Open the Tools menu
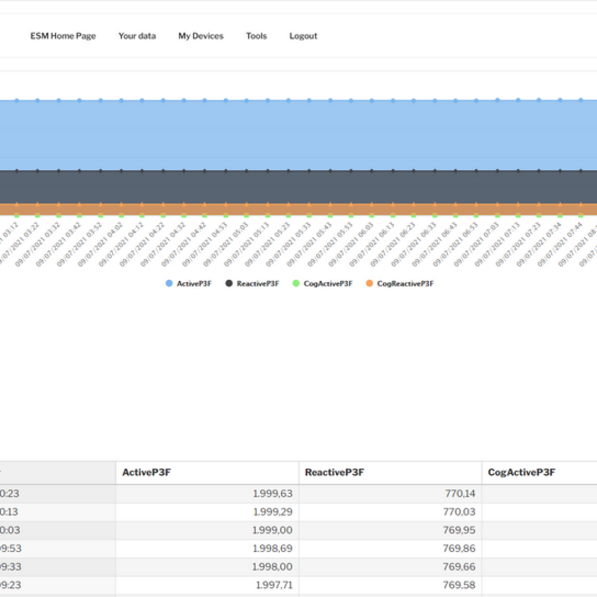 click(256, 36)
